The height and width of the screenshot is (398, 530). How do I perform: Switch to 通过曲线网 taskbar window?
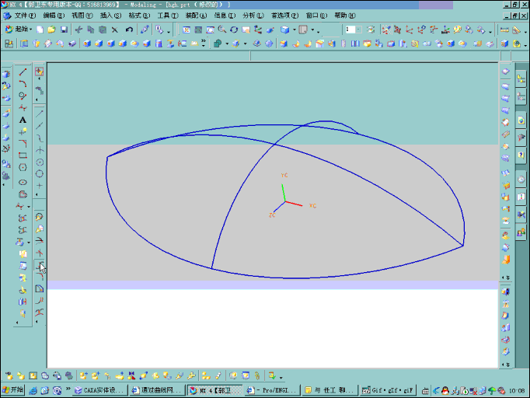158,390
